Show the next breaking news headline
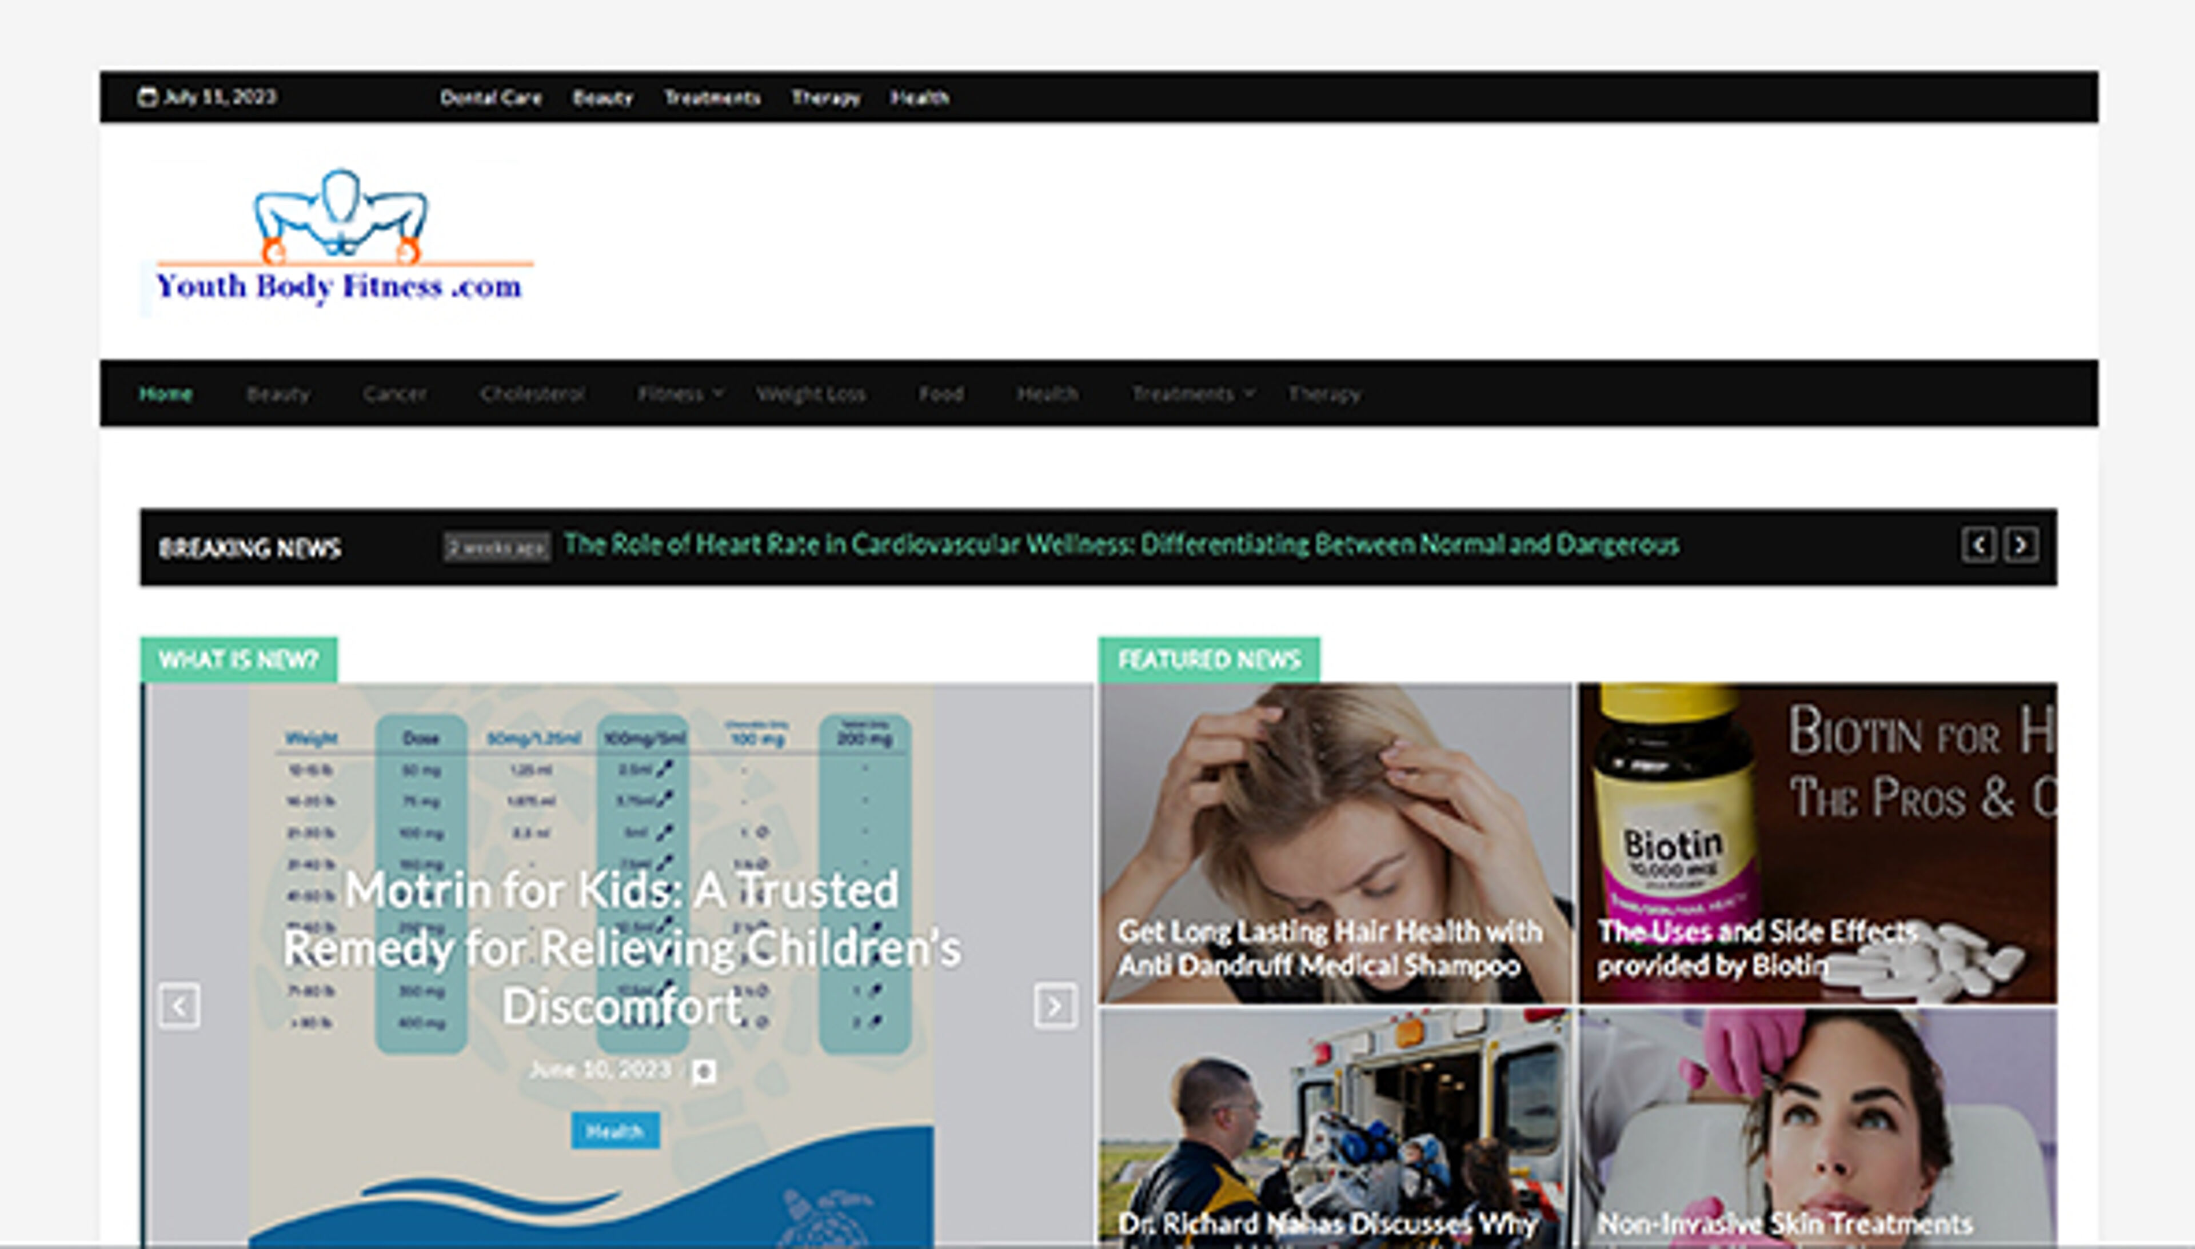Screen dimensions: 2195x1249 point(2021,546)
